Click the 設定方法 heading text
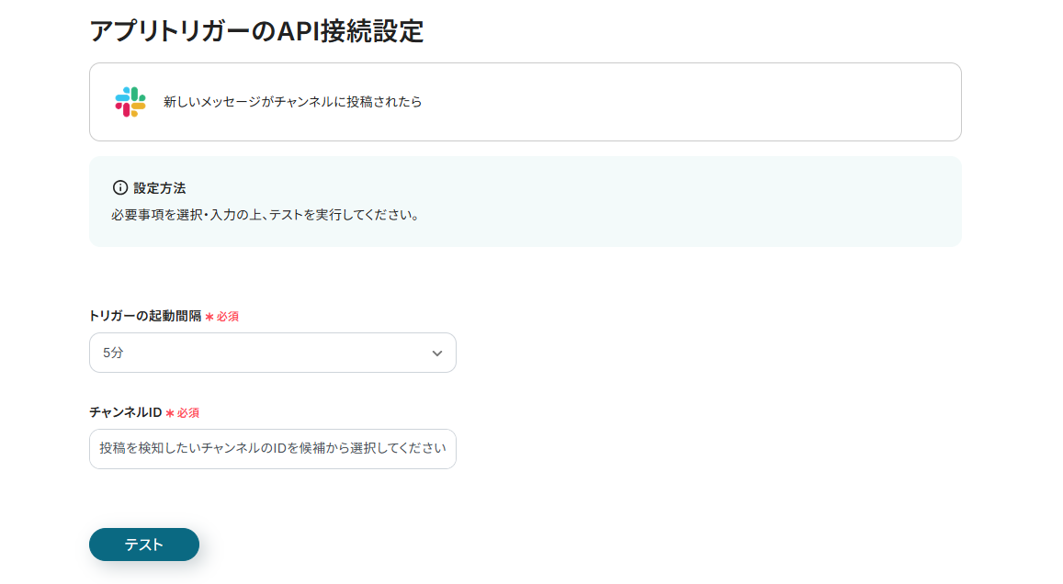 [159, 187]
